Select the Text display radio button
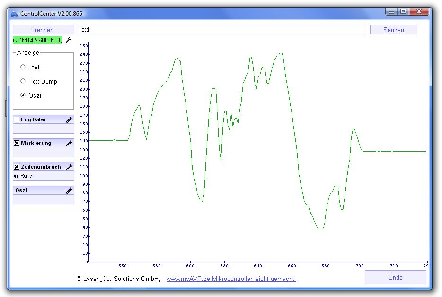The width and height of the screenshot is (442, 297). coord(23,67)
